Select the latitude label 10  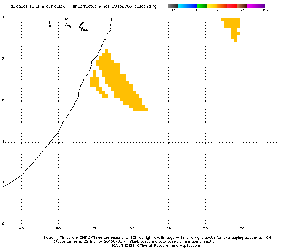click(x=3, y=17)
